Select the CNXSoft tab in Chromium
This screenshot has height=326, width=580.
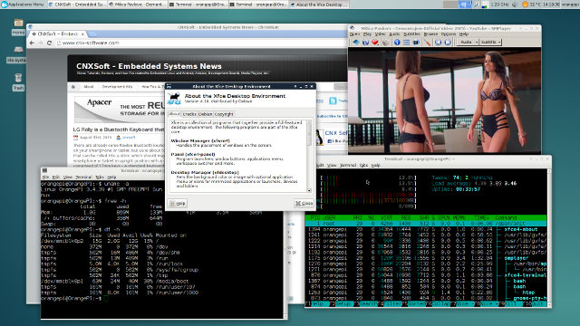(58, 34)
